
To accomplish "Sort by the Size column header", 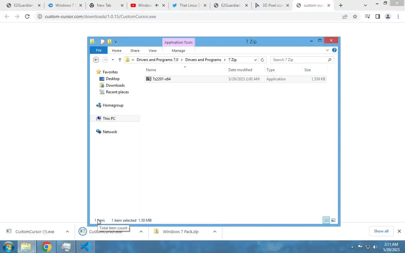I will pyautogui.click(x=315, y=70).
